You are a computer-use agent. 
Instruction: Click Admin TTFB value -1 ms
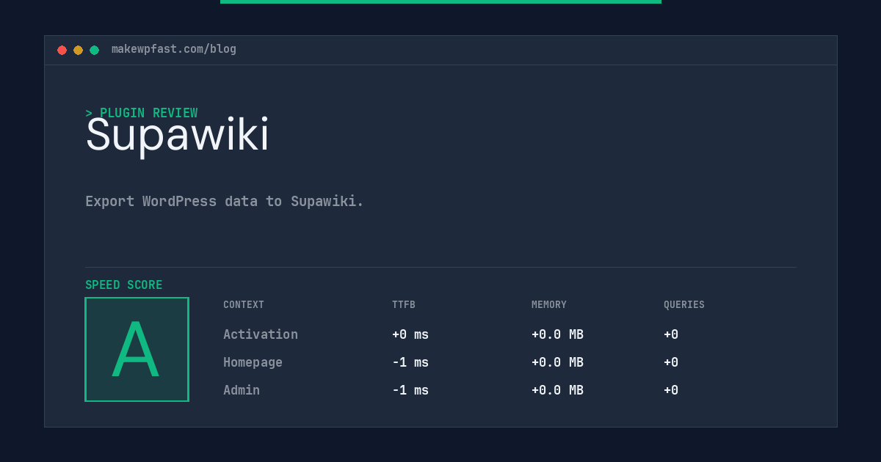[x=410, y=390]
